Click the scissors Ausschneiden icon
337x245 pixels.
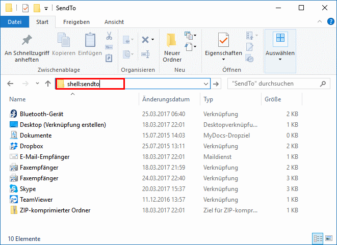(109, 36)
